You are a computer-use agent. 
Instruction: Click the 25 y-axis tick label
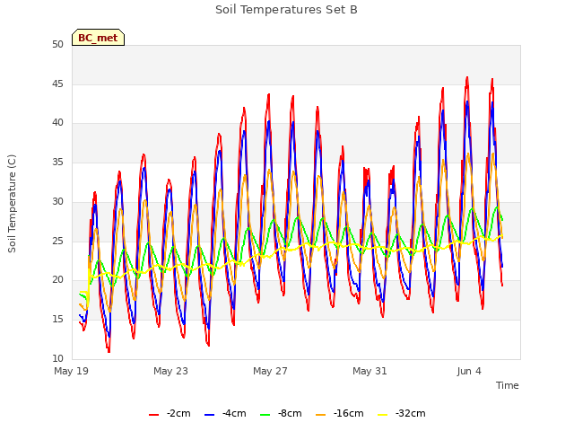57,242
